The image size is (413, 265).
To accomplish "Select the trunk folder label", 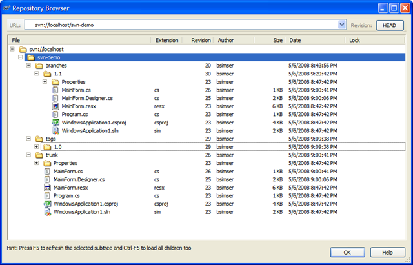I will click(x=52, y=155).
